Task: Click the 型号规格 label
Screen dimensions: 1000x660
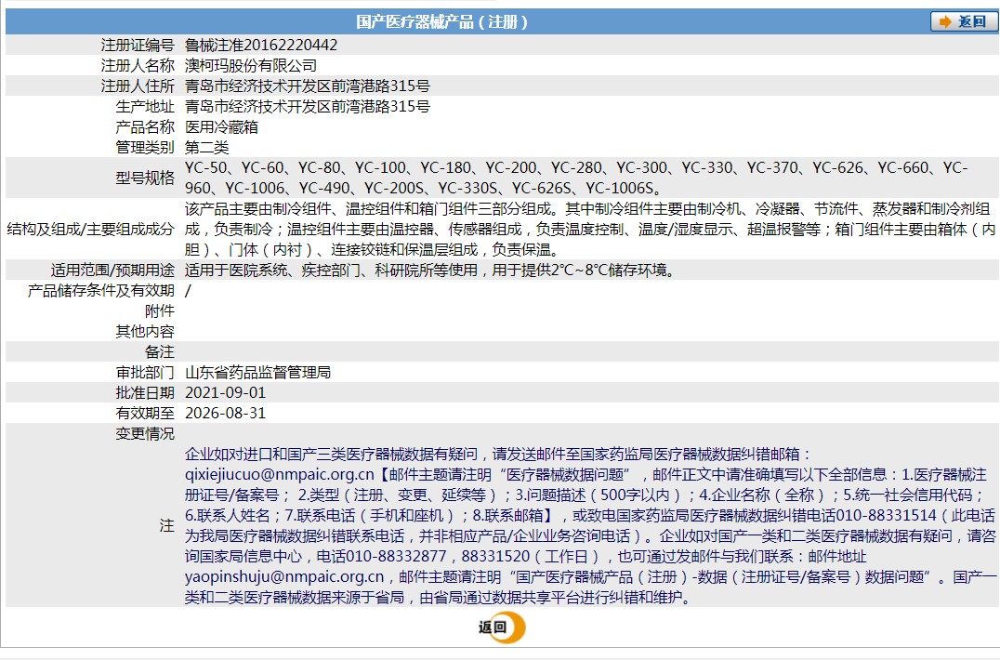Action: point(145,178)
